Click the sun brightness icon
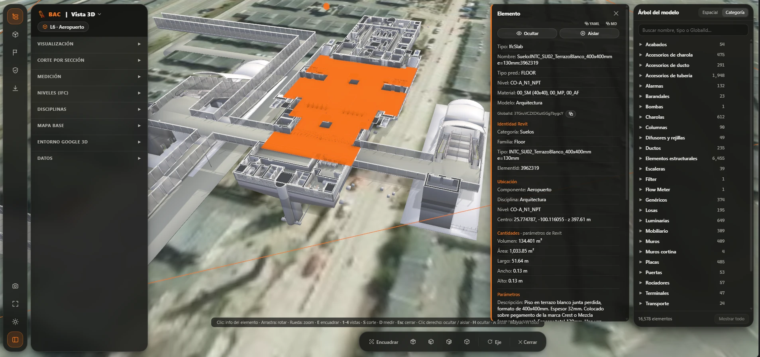 pos(15,322)
